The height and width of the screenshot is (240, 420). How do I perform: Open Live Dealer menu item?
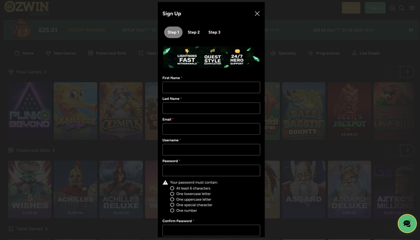pyautogui.click(x=365, y=53)
